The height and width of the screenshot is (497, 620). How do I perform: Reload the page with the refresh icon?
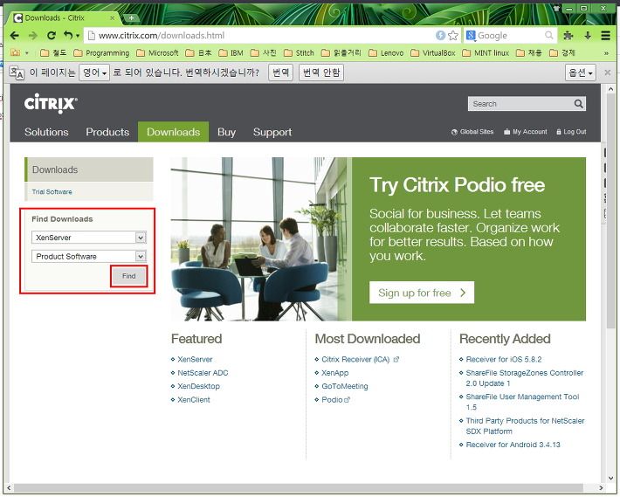pyautogui.click(x=52, y=36)
